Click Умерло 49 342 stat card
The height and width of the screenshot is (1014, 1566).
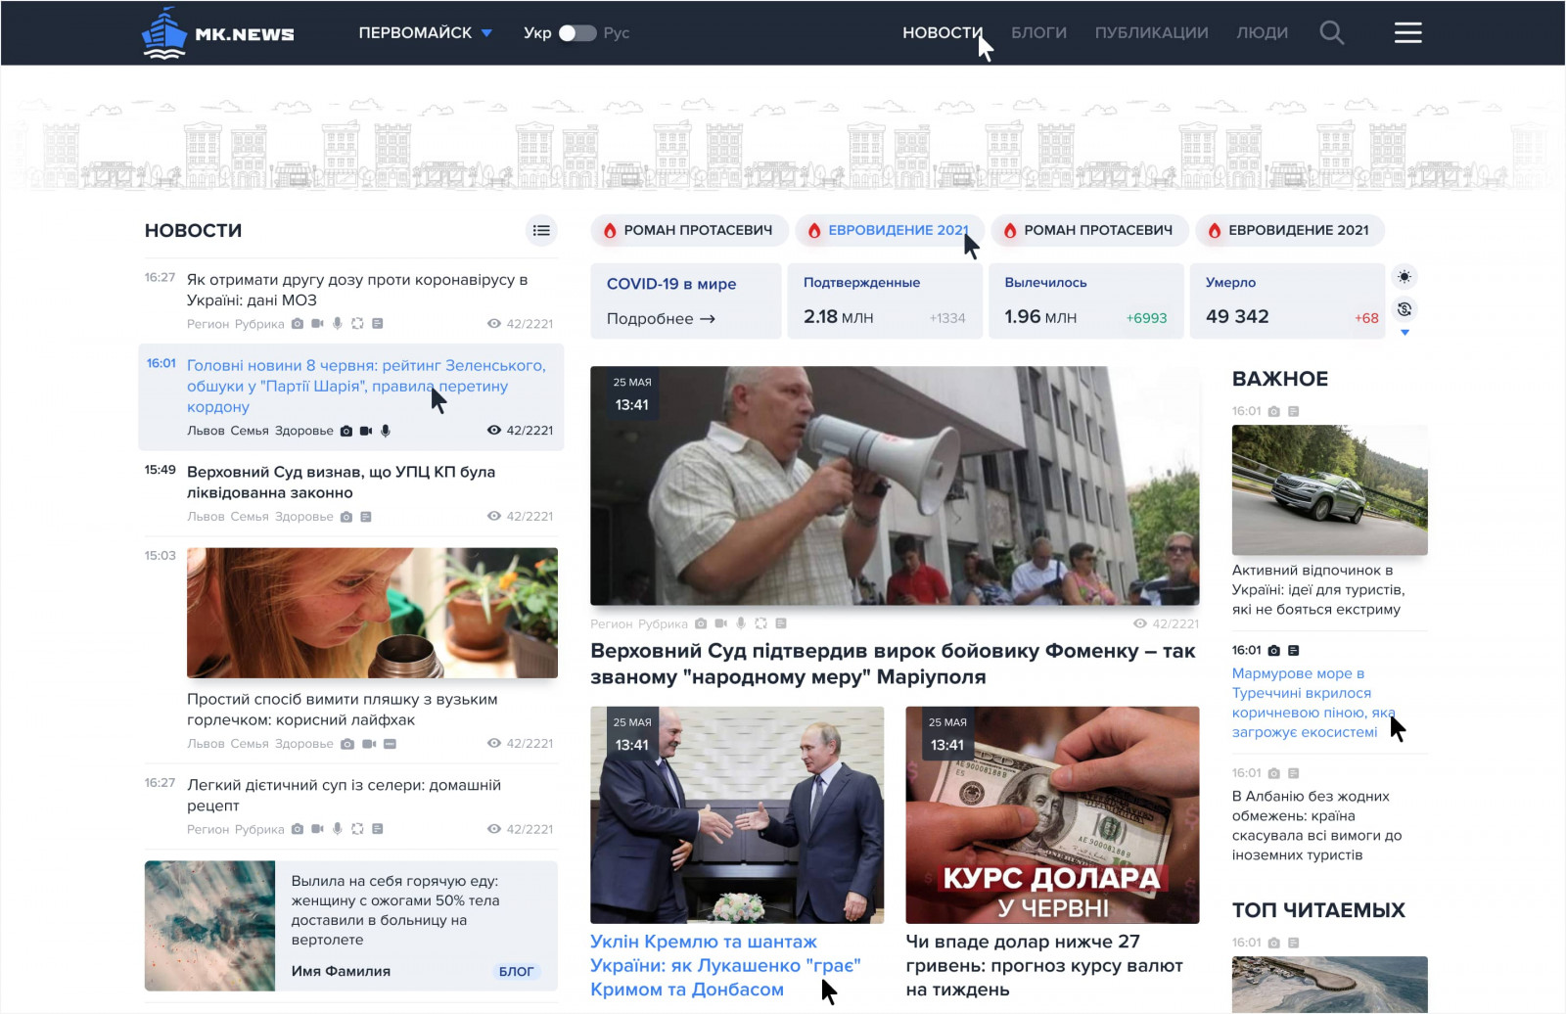click(x=1287, y=300)
